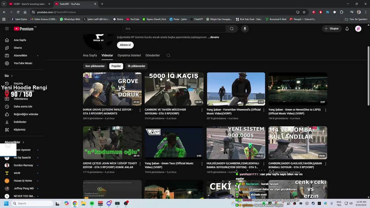This screenshot has height=208, width=370.
Task: Go back in the browser
Action: coord(4,12)
